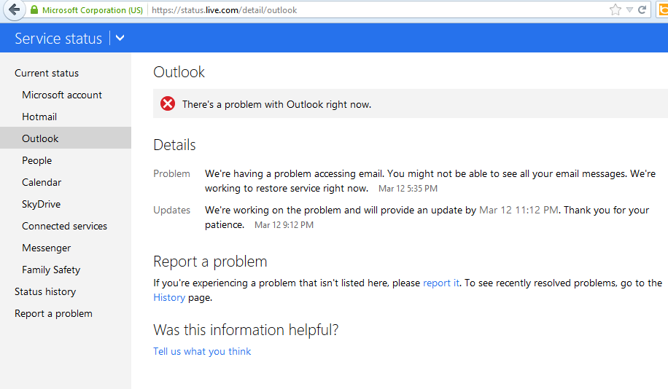This screenshot has width=668, height=389.
Task: Select Messenger in the sidebar
Action: (x=46, y=248)
